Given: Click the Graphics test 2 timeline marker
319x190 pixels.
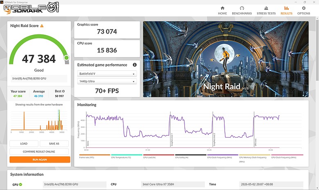Looking at the screenshot, I should pyautogui.click(x=214, y=140).
